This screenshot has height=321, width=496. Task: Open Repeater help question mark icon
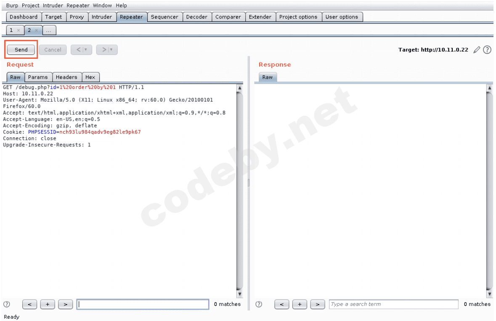pos(487,50)
